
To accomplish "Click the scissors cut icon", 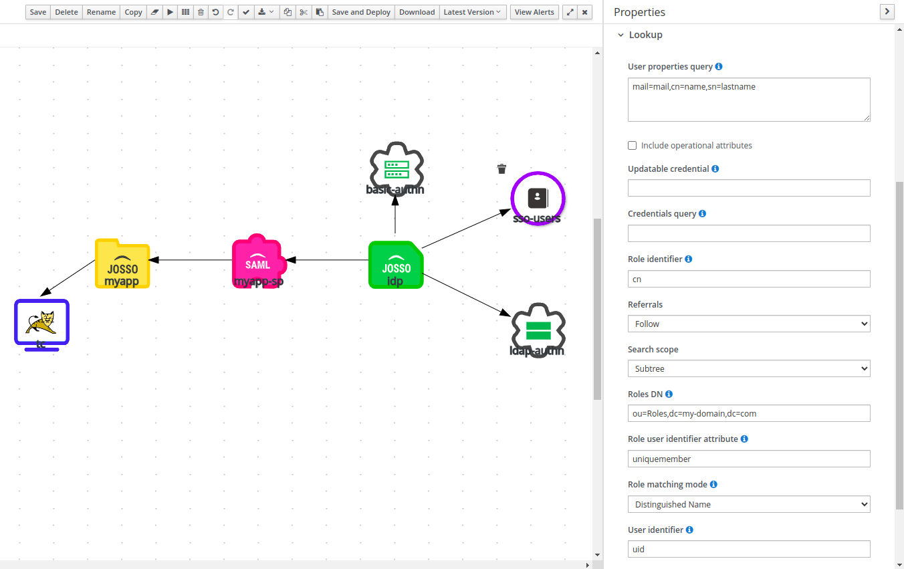I will pyautogui.click(x=304, y=12).
